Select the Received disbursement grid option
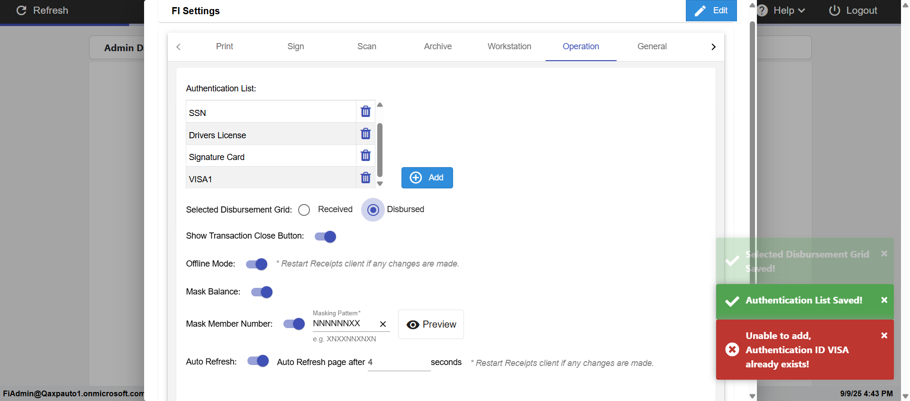The image size is (910, 401). pos(304,210)
